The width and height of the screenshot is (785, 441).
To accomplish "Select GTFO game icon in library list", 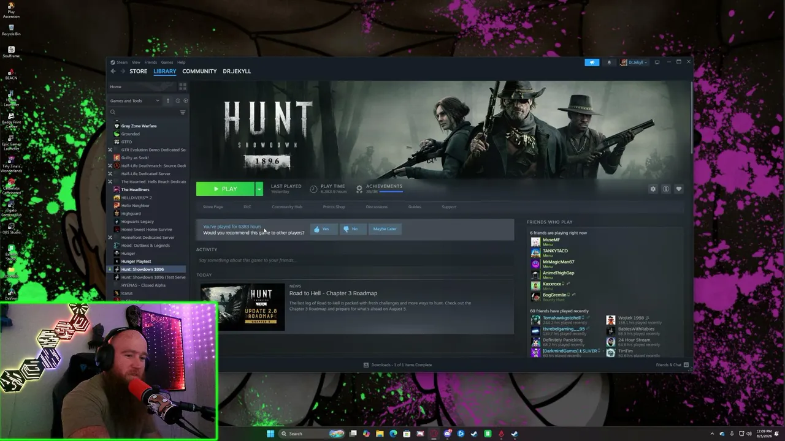I will coord(117,141).
